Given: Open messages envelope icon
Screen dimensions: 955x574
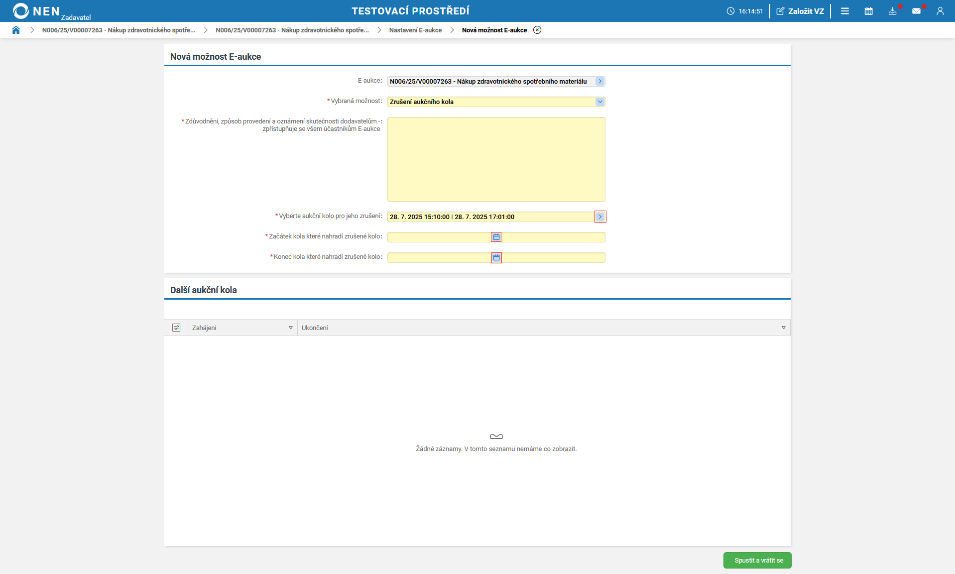Looking at the screenshot, I should pyautogui.click(x=917, y=11).
